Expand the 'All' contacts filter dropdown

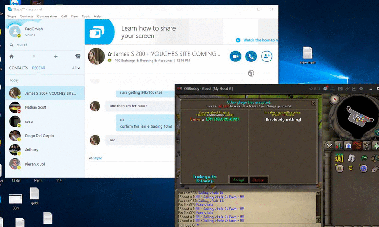click(x=76, y=68)
